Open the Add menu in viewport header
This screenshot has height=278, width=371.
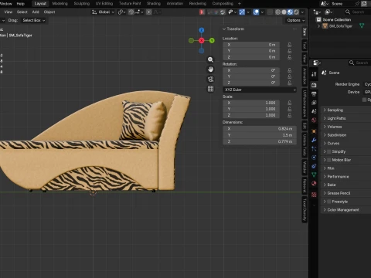pos(36,12)
